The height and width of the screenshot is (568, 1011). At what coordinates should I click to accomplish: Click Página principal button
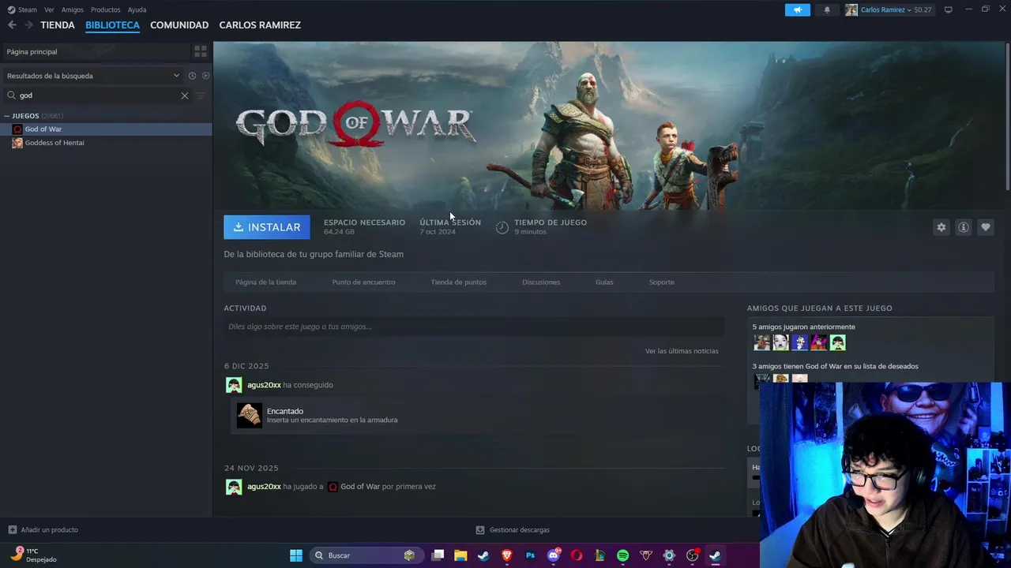point(95,51)
